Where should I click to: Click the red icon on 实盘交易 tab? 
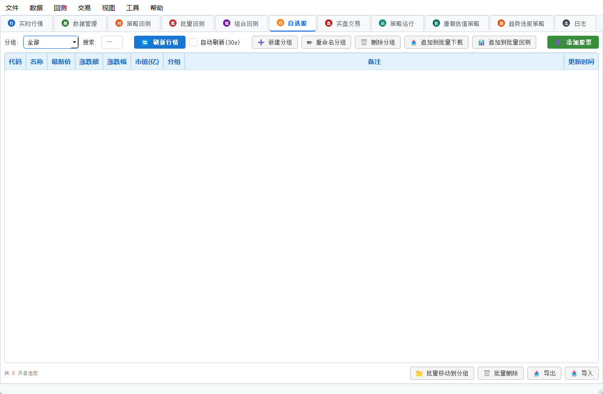pos(329,23)
